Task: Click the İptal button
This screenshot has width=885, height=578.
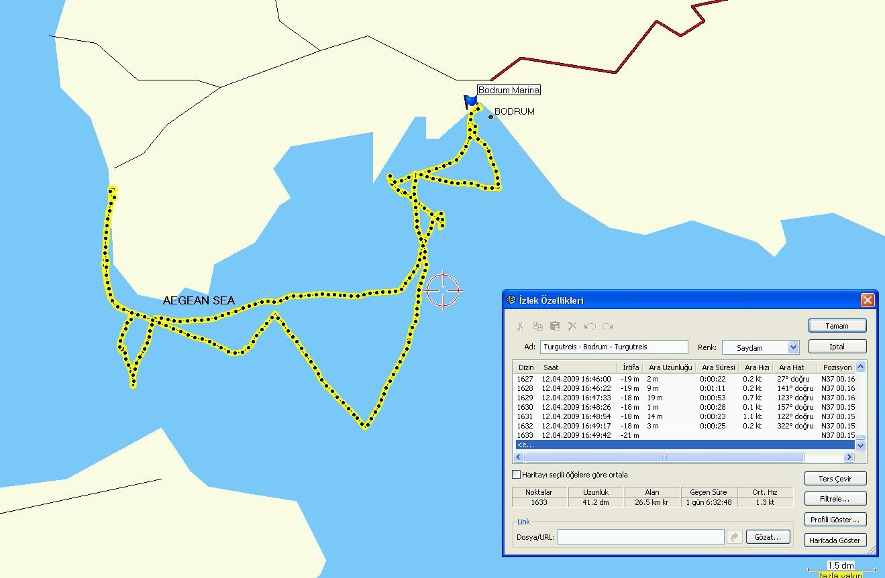Action: pos(837,347)
